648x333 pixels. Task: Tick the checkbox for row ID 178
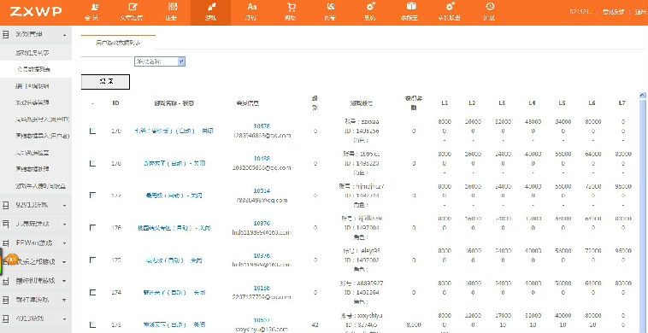[x=92, y=163]
